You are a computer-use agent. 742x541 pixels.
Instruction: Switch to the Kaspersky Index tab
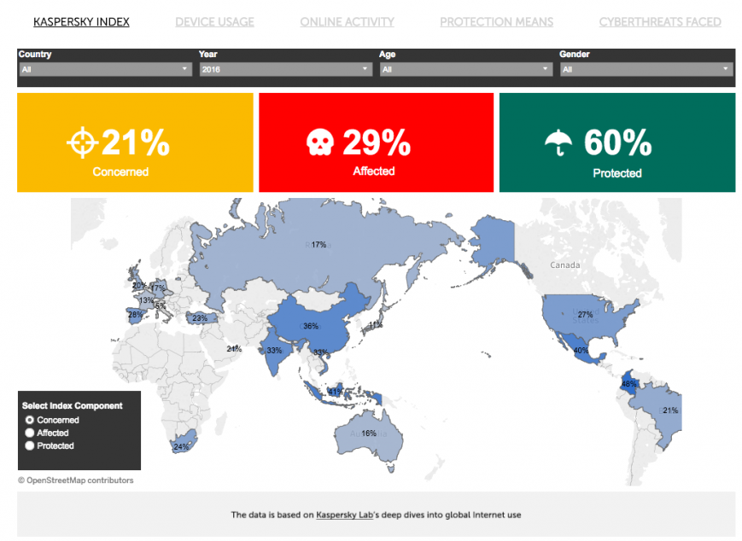click(81, 21)
